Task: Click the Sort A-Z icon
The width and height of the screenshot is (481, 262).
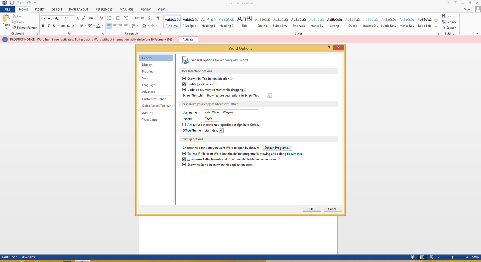Action: click(x=150, y=18)
